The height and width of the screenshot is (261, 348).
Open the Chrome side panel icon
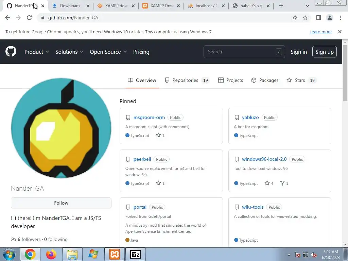tap(319, 18)
